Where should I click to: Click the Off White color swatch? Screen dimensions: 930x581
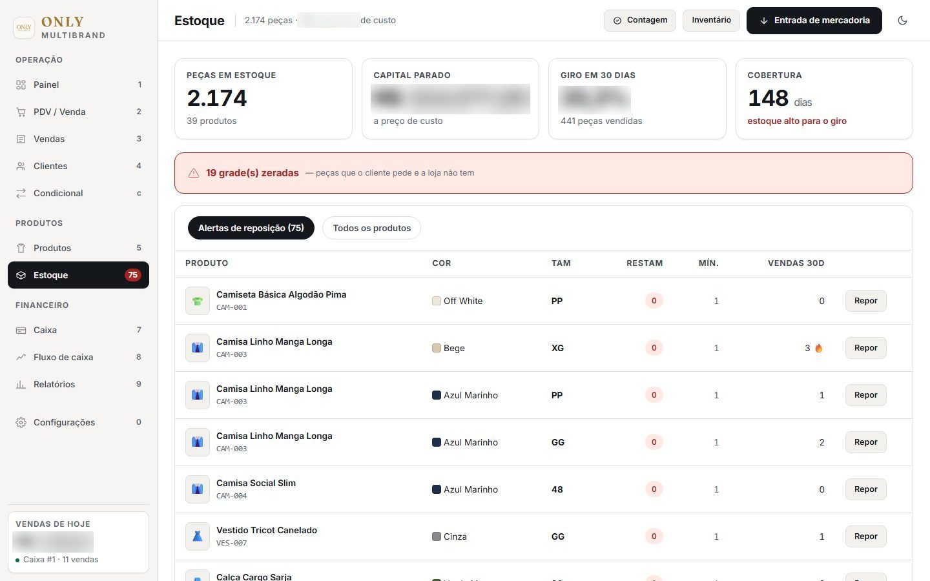pos(437,301)
